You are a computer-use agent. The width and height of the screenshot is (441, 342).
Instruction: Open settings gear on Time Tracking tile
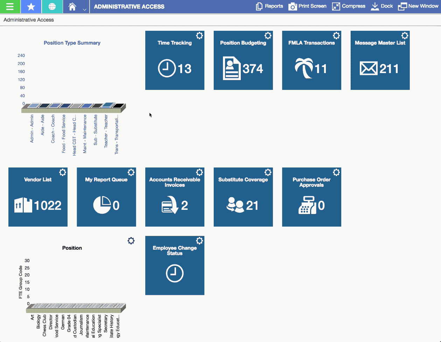[199, 36]
